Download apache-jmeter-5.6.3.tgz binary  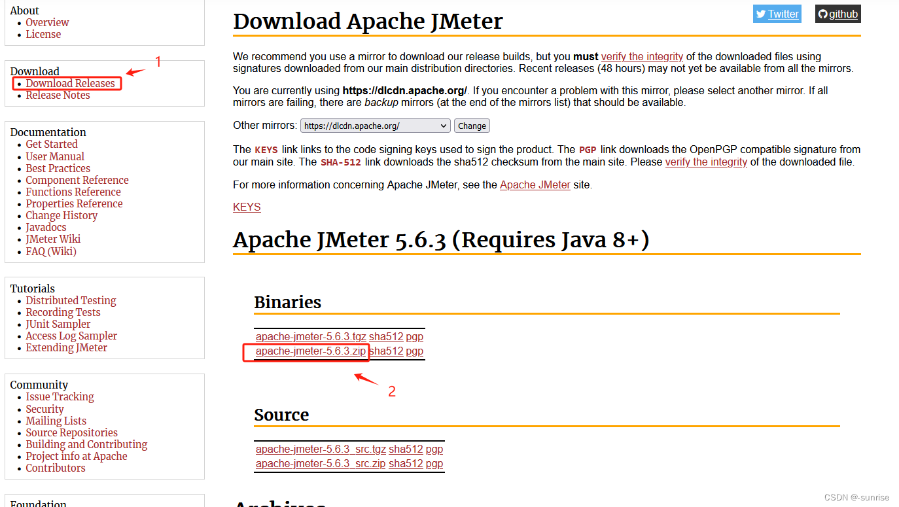[311, 336]
